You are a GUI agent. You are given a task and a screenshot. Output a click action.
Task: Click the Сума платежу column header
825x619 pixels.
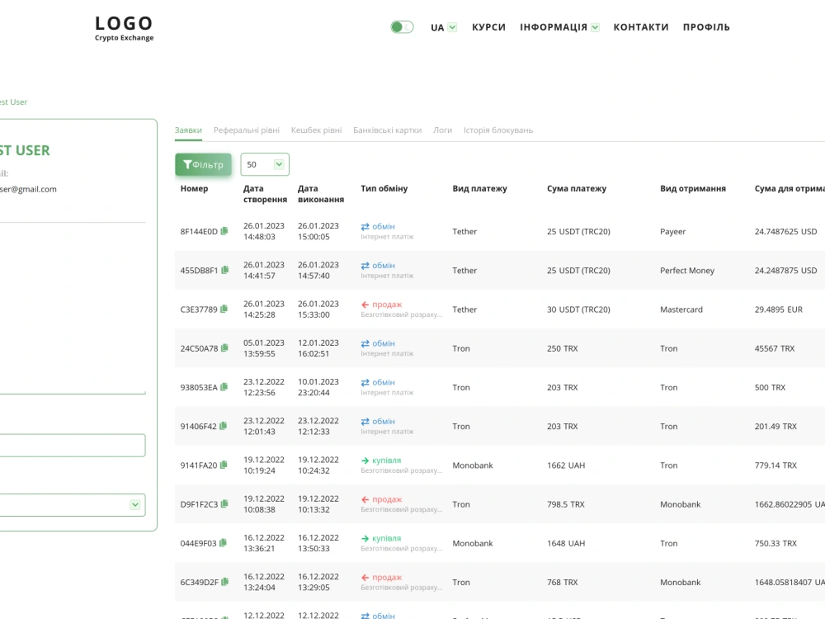coord(577,188)
